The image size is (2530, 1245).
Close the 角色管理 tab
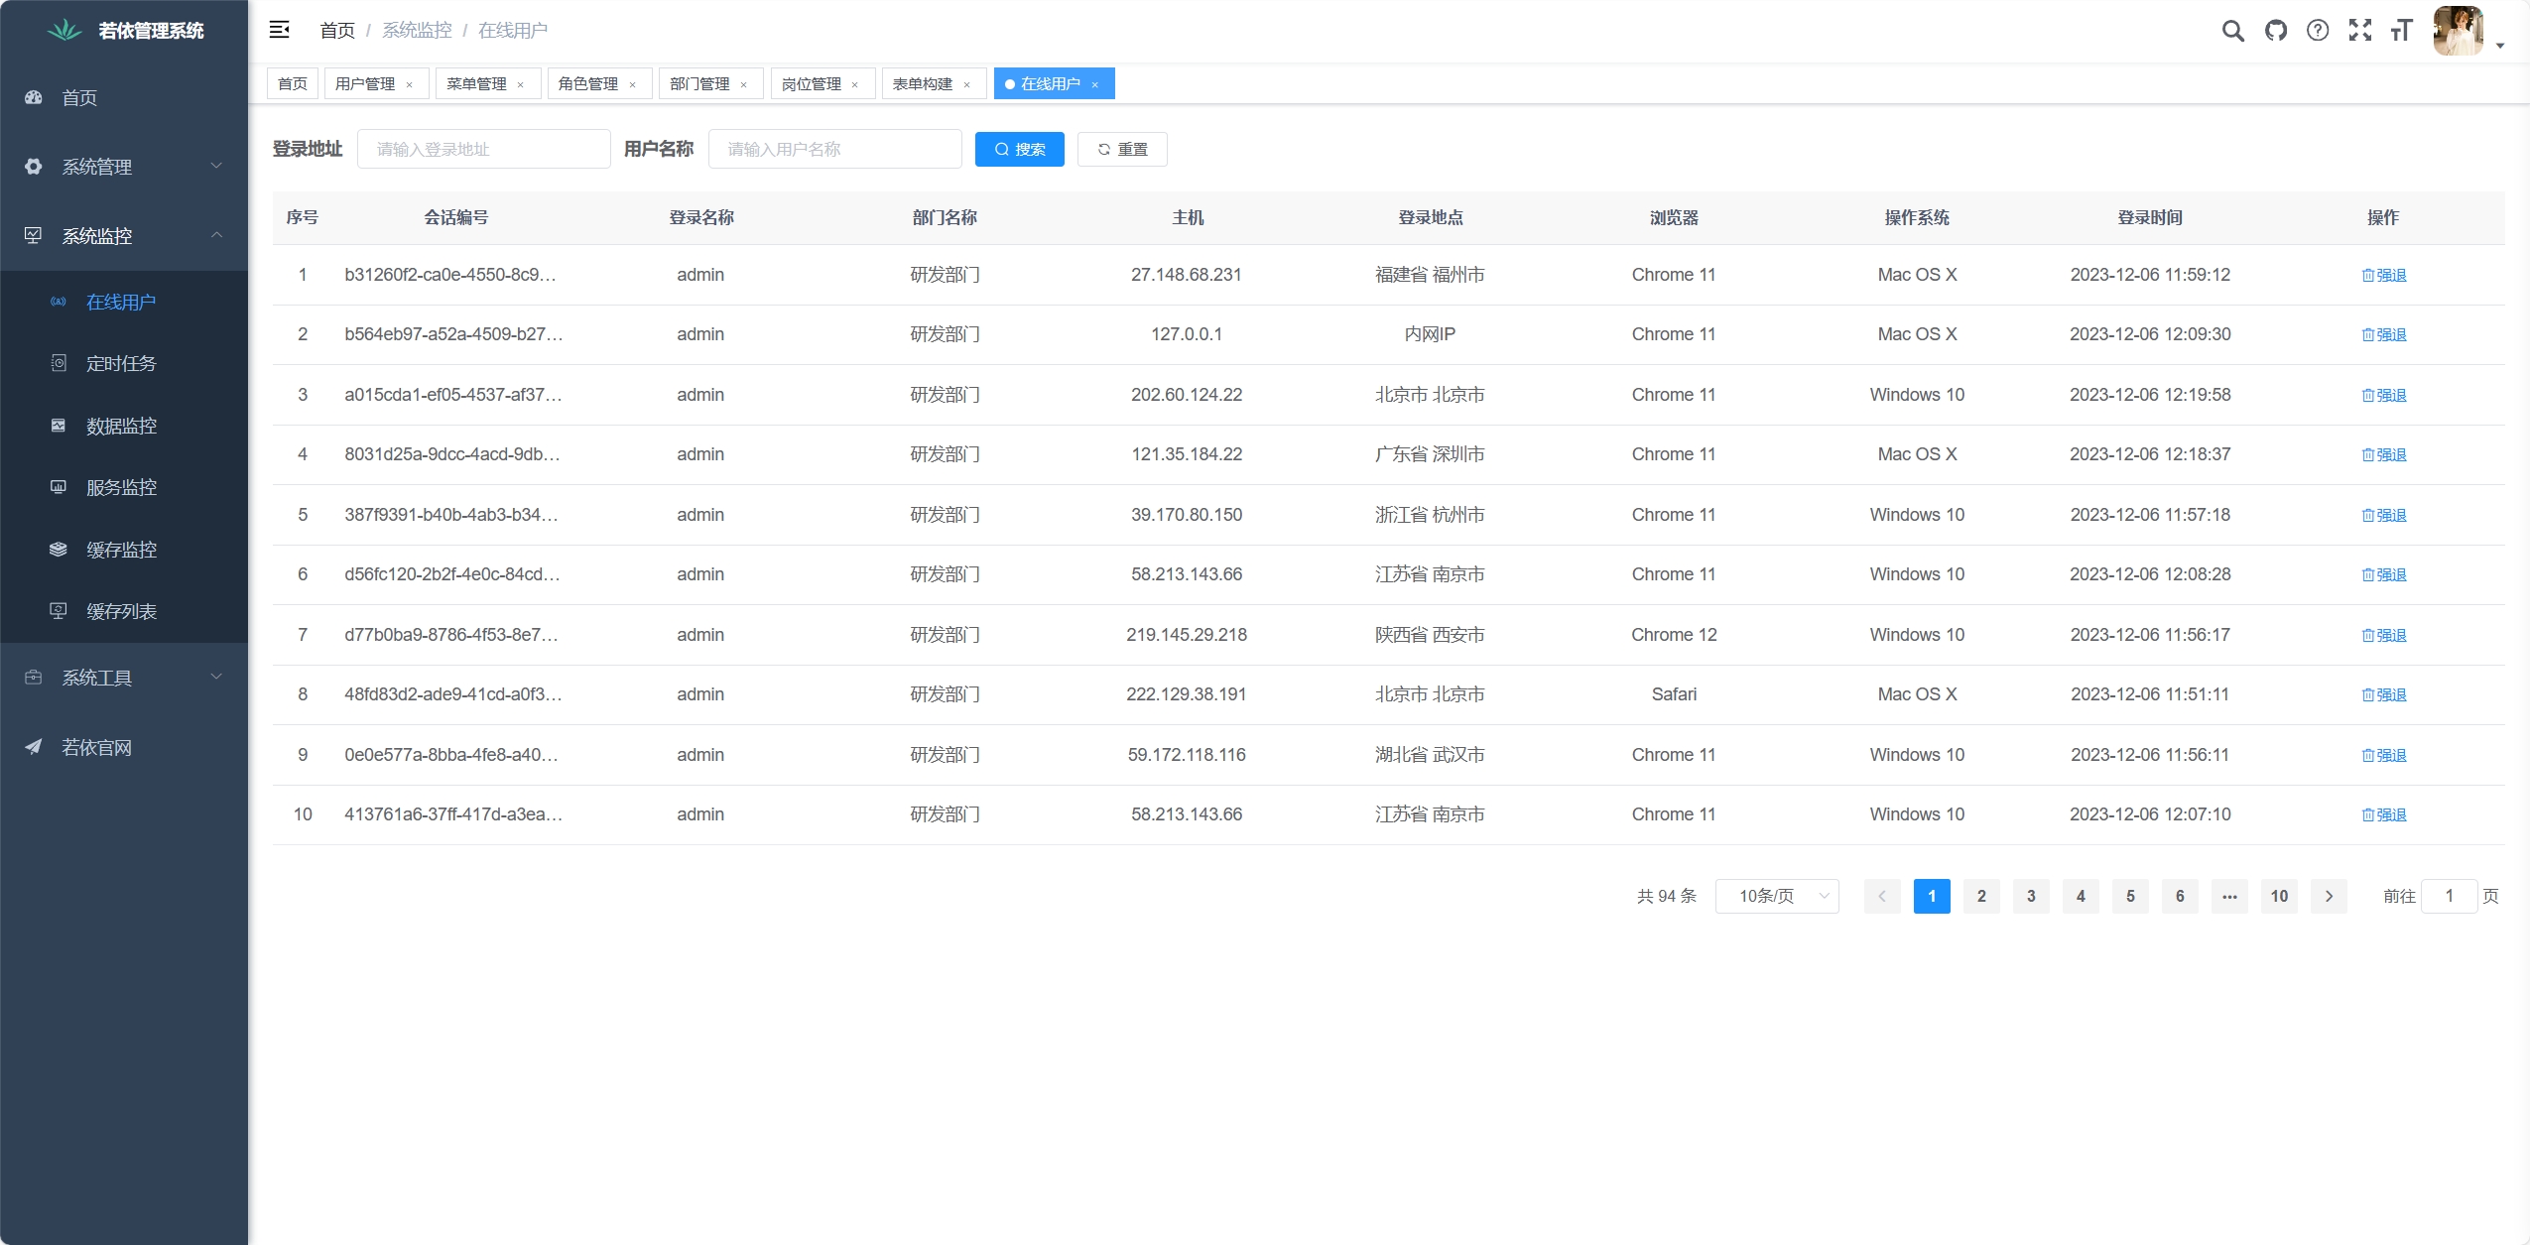coord(632,84)
